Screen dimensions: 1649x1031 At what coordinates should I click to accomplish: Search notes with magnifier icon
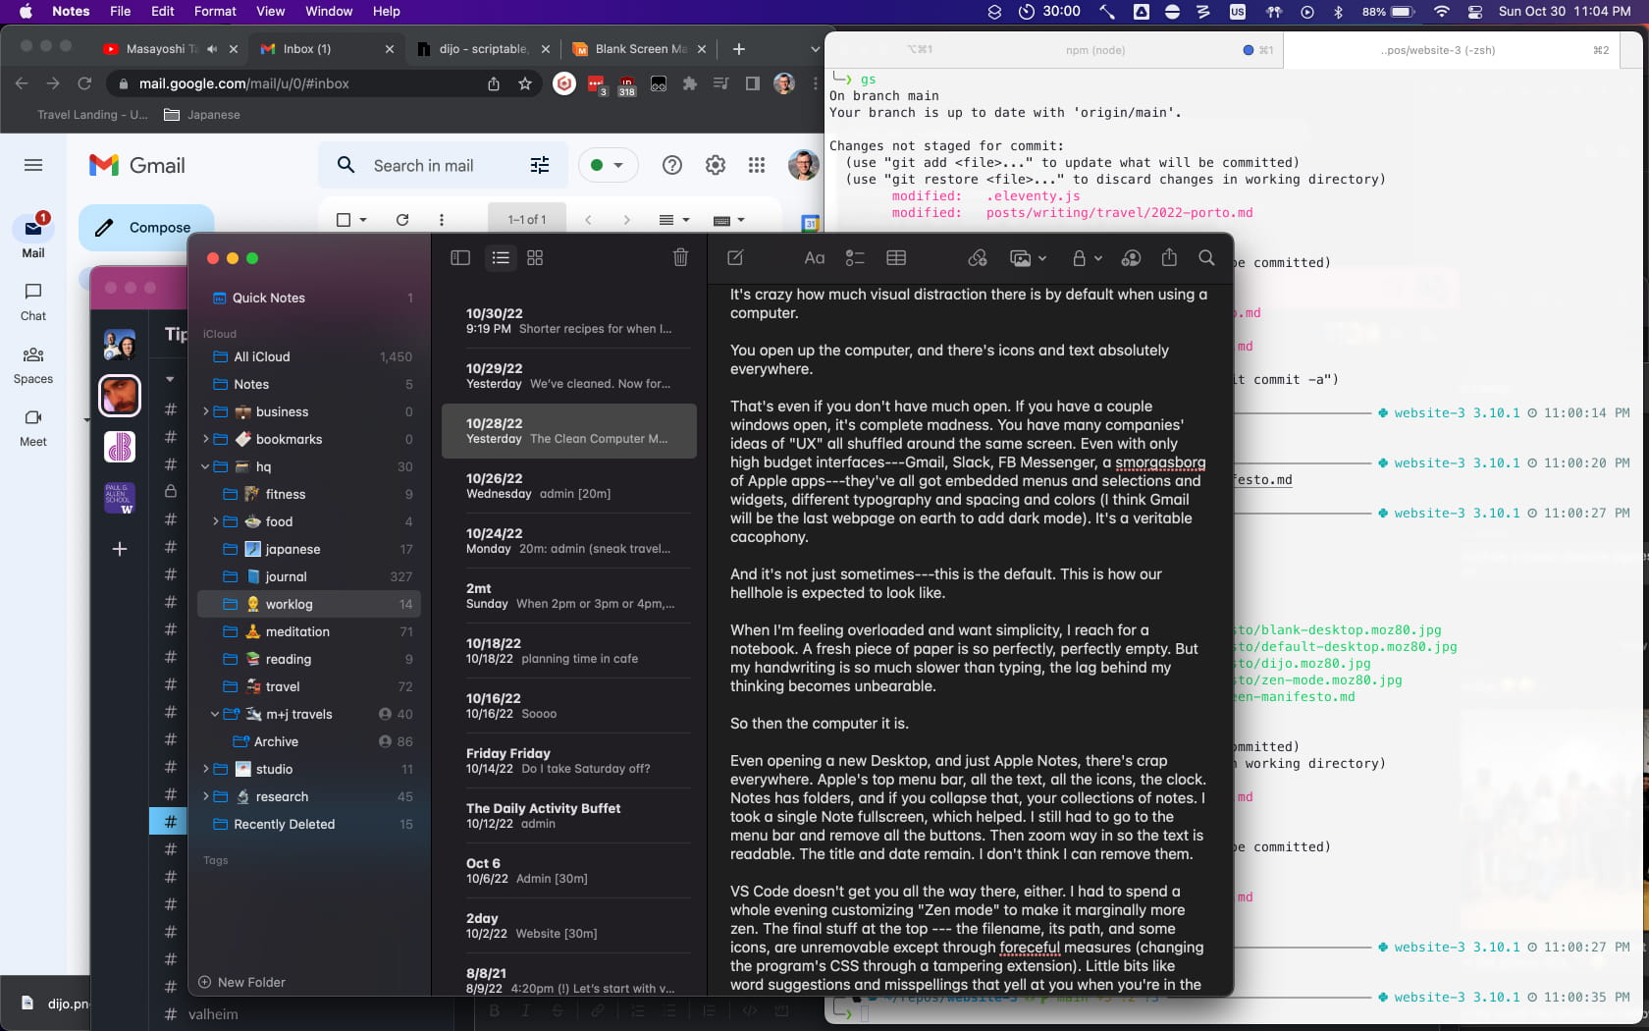(1206, 257)
